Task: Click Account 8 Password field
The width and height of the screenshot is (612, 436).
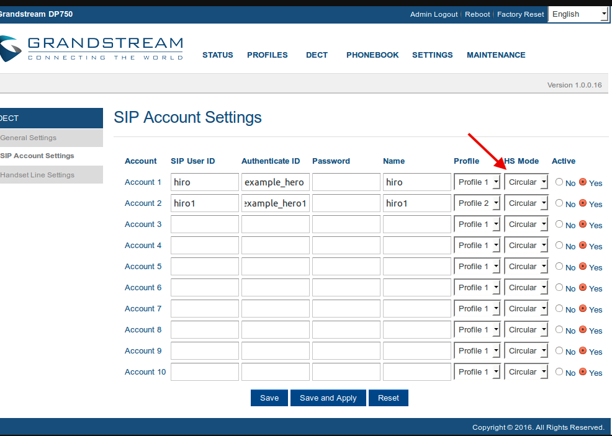Action: [x=346, y=329]
